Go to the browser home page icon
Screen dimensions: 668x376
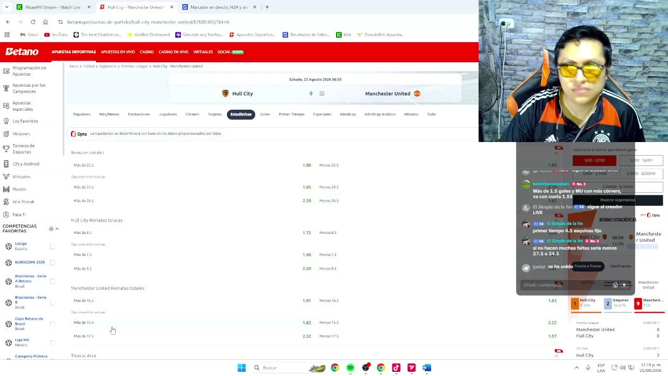pos(45,22)
